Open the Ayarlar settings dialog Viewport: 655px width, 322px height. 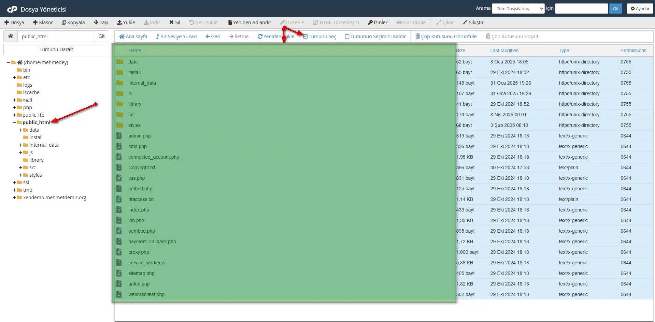tap(640, 8)
